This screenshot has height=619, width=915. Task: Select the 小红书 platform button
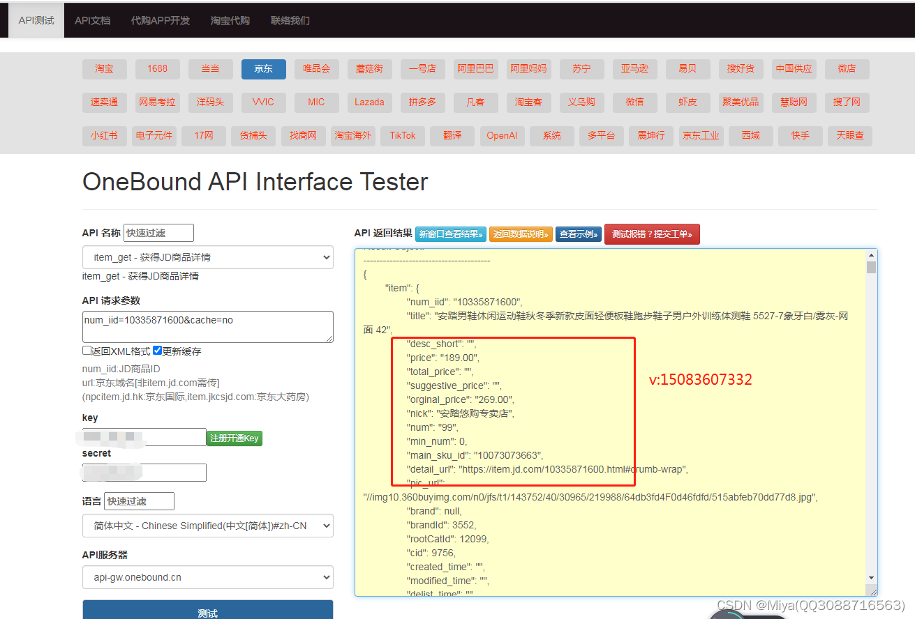104,136
